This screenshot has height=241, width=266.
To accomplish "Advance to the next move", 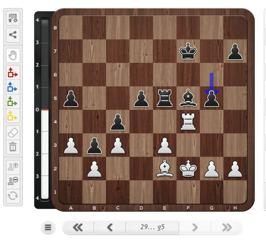I will (195, 227).
